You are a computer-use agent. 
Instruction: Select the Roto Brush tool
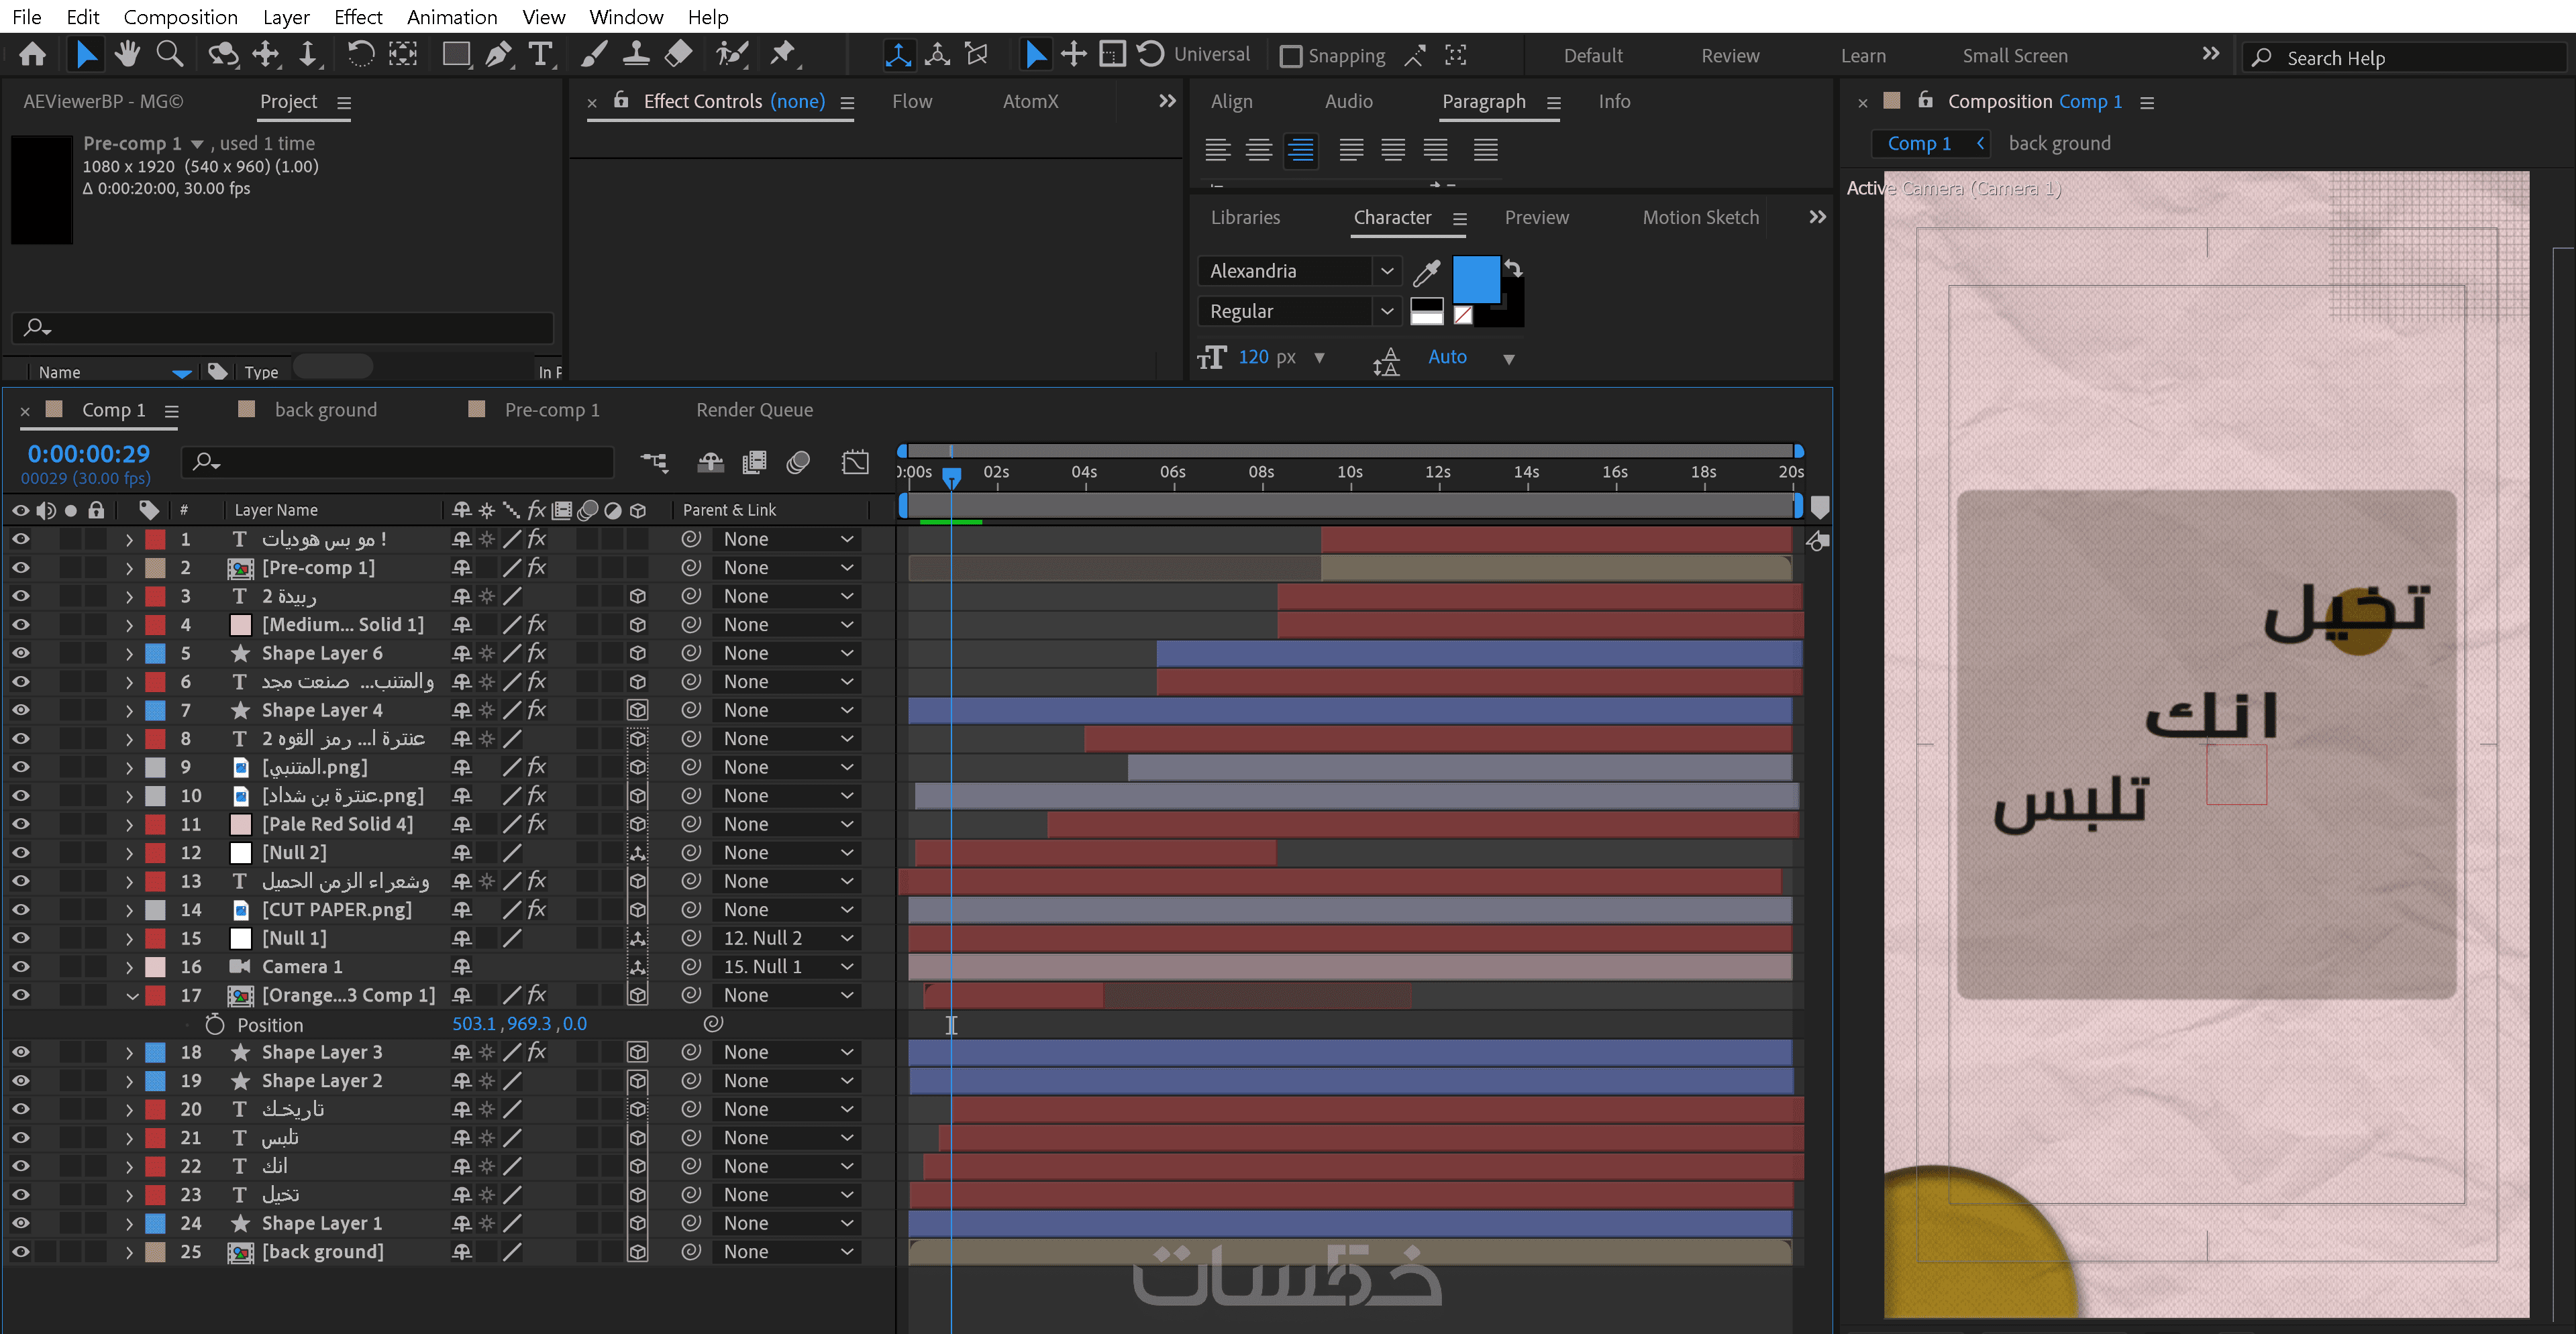pos(732,54)
